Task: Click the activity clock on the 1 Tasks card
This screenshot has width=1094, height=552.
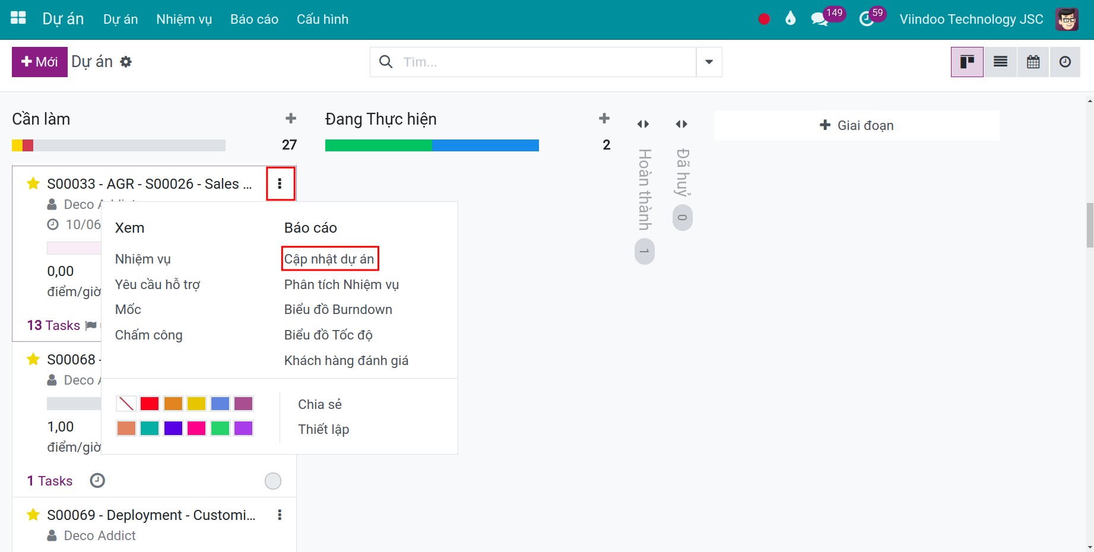Action: (97, 480)
